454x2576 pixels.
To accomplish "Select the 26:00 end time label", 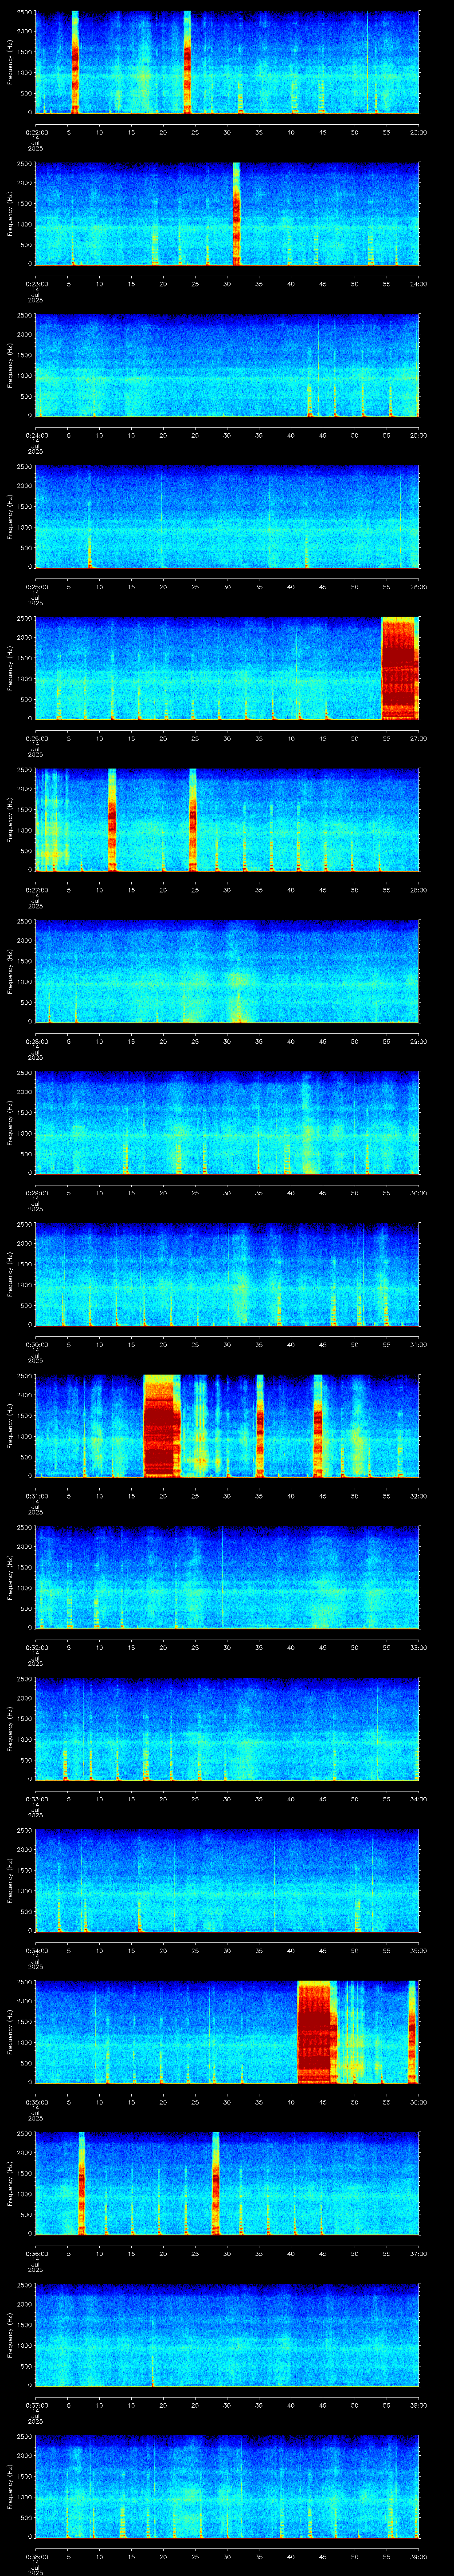I will [x=418, y=587].
